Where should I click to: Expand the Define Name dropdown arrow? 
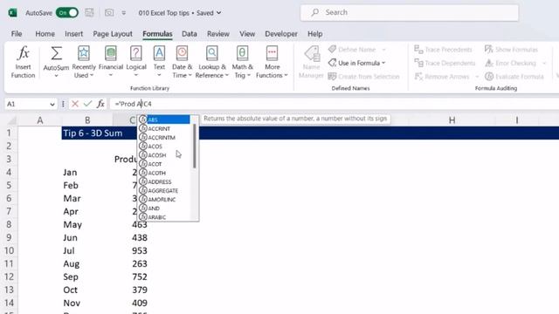tap(384, 50)
